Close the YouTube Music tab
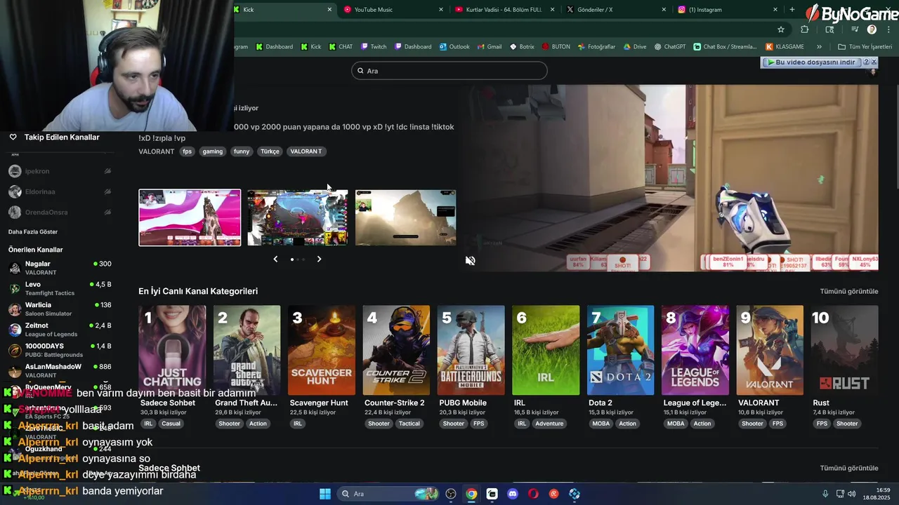Image resolution: width=899 pixels, height=505 pixels. pos(441,10)
